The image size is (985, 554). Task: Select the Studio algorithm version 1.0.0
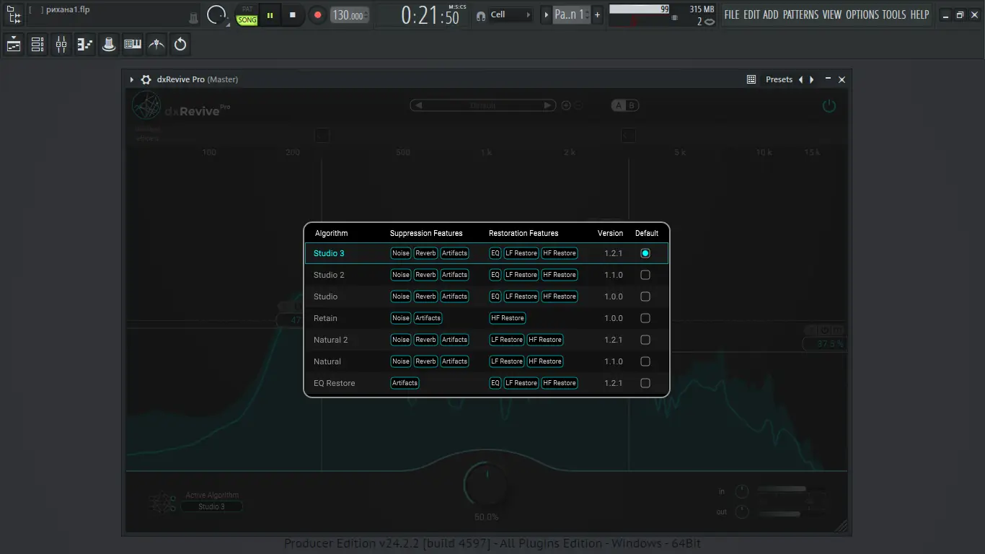[x=487, y=296]
